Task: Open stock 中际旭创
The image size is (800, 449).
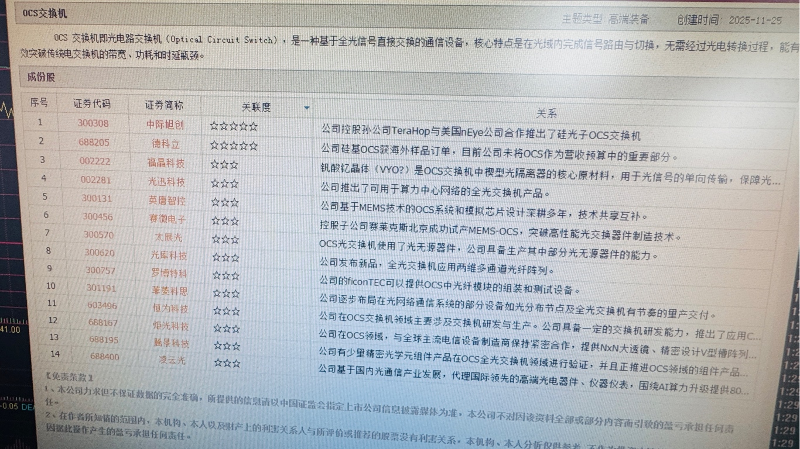Action: 165,125
